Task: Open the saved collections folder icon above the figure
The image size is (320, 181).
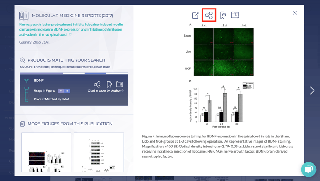Action: tap(235, 15)
